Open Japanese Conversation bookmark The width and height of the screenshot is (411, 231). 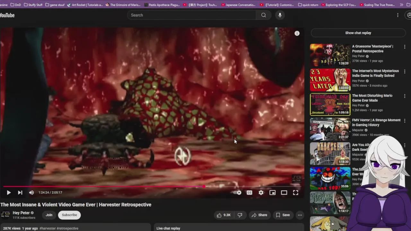[x=238, y=5]
